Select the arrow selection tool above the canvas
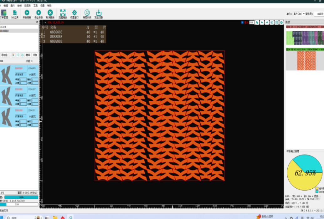The height and width of the screenshot is (219, 324). pyautogui.click(x=257, y=22)
